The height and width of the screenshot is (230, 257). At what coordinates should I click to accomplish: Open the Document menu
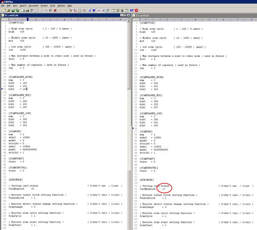(34, 6)
